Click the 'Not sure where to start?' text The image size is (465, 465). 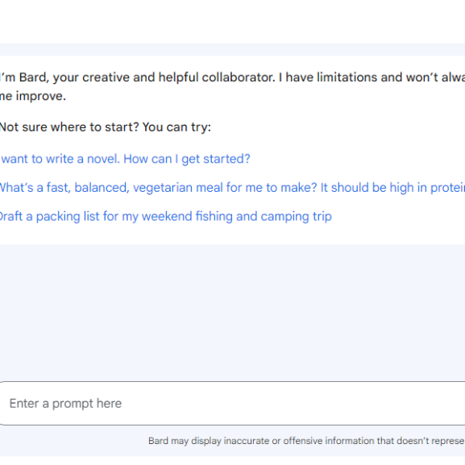tap(106, 127)
